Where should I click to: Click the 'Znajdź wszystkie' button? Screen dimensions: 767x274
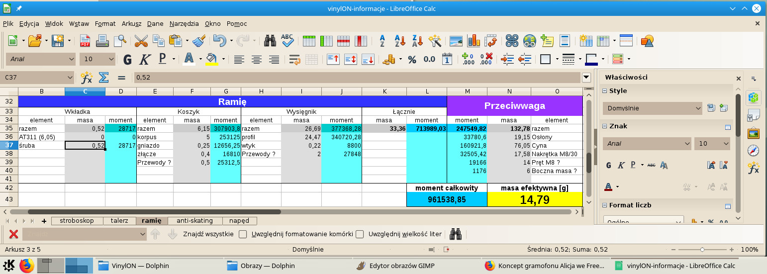click(208, 234)
